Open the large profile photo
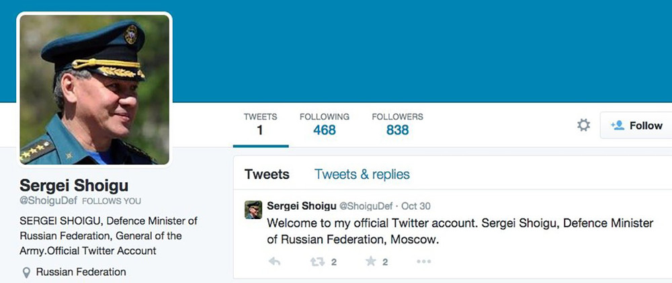672x283 pixels. click(94, 89)
